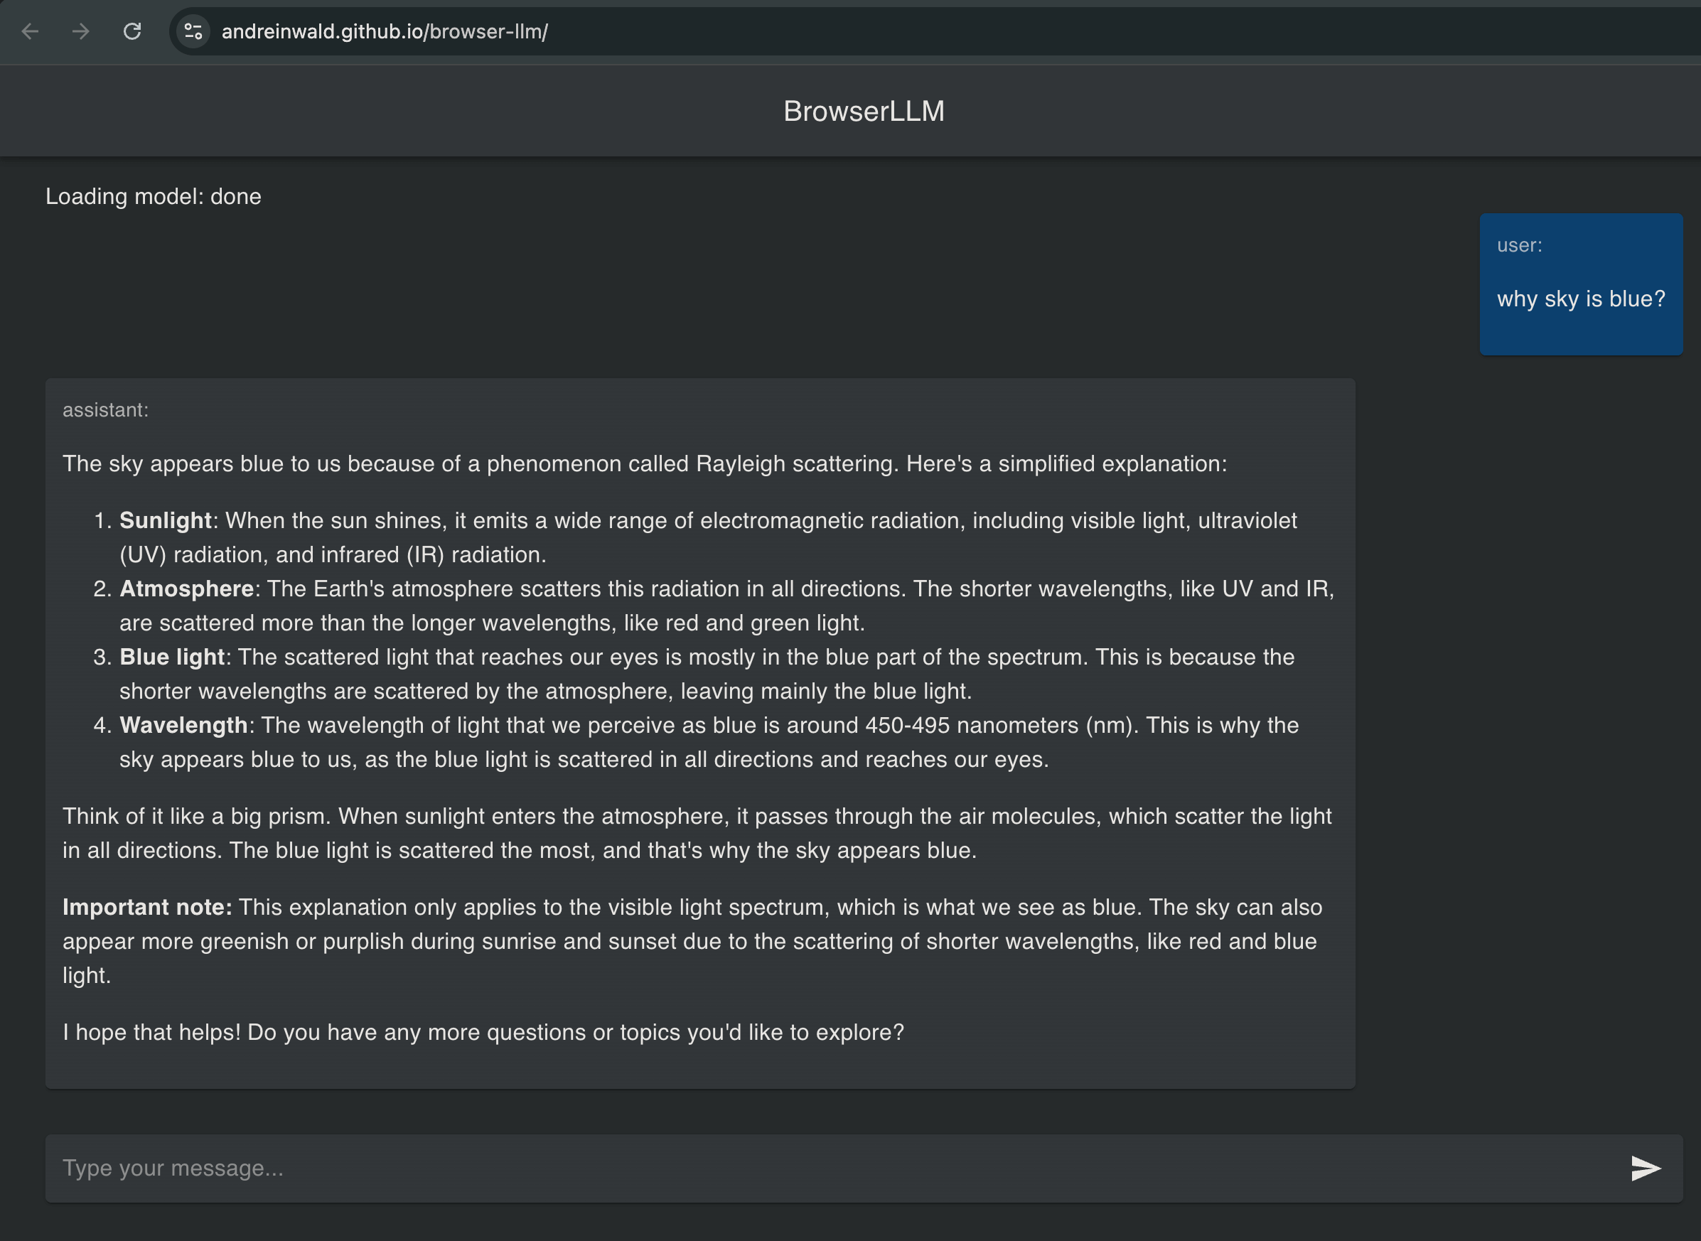The width and height of the screenshot is (1701, 1241).
Task: Click the bold 'Sunlight' list heading
Action: click(166, 520)
